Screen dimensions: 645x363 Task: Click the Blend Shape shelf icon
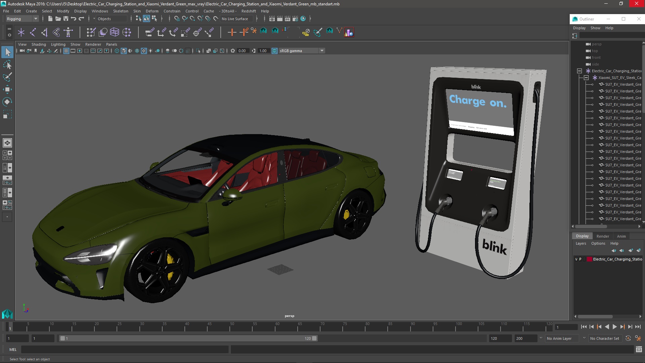click(103, 32)
